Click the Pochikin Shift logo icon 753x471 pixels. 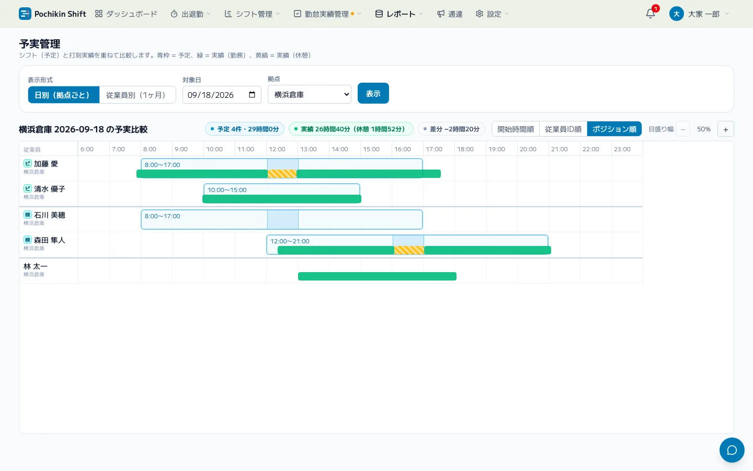(25, 14)
